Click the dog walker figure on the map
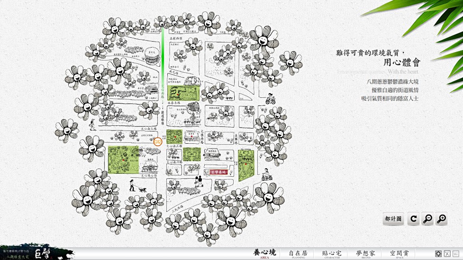 [137, 186]
